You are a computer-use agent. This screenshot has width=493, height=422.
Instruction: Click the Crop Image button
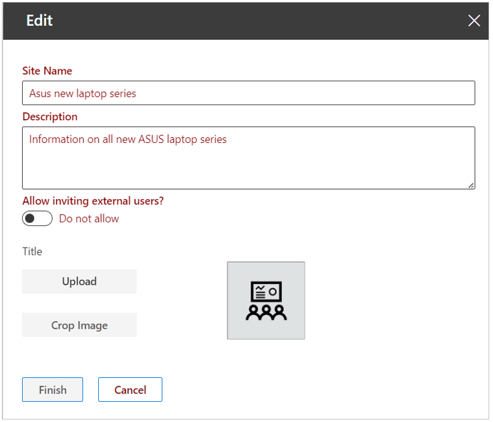(x=79, y=325)
